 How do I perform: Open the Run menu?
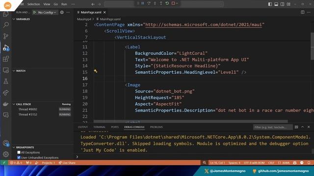click(x=64, y=4)
